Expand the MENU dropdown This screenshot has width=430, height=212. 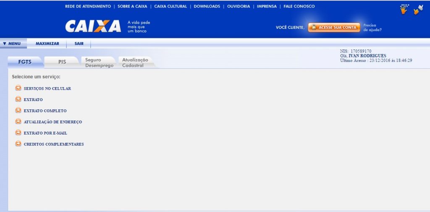coord(12,44)
